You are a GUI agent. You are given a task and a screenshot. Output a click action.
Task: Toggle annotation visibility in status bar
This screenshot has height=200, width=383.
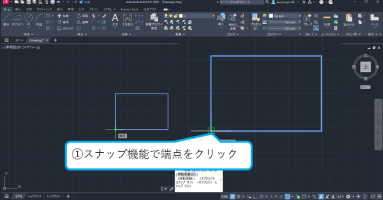pos(321,196)
